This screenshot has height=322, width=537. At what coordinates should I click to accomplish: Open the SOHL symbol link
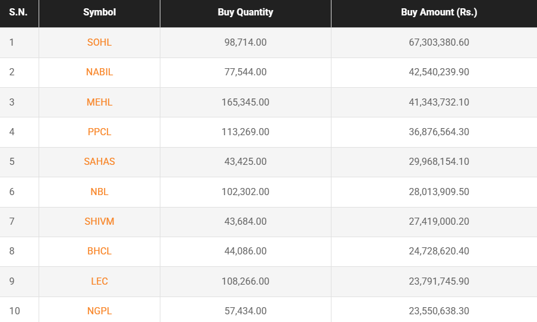point(99,42)
